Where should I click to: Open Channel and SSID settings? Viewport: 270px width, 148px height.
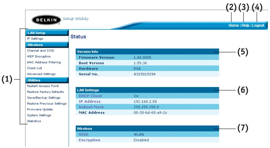pyautogui.click(x=41, y=51)
